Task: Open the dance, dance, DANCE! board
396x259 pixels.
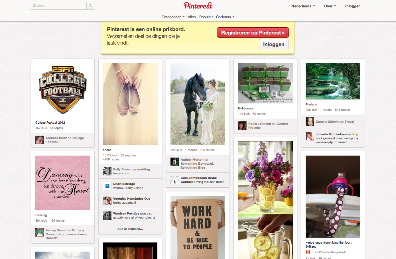Action: tap(66, 236)
